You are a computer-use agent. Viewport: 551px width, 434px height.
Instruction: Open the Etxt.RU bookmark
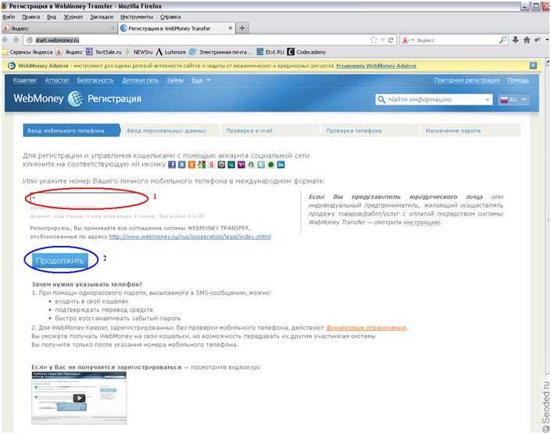click(270, 52)
